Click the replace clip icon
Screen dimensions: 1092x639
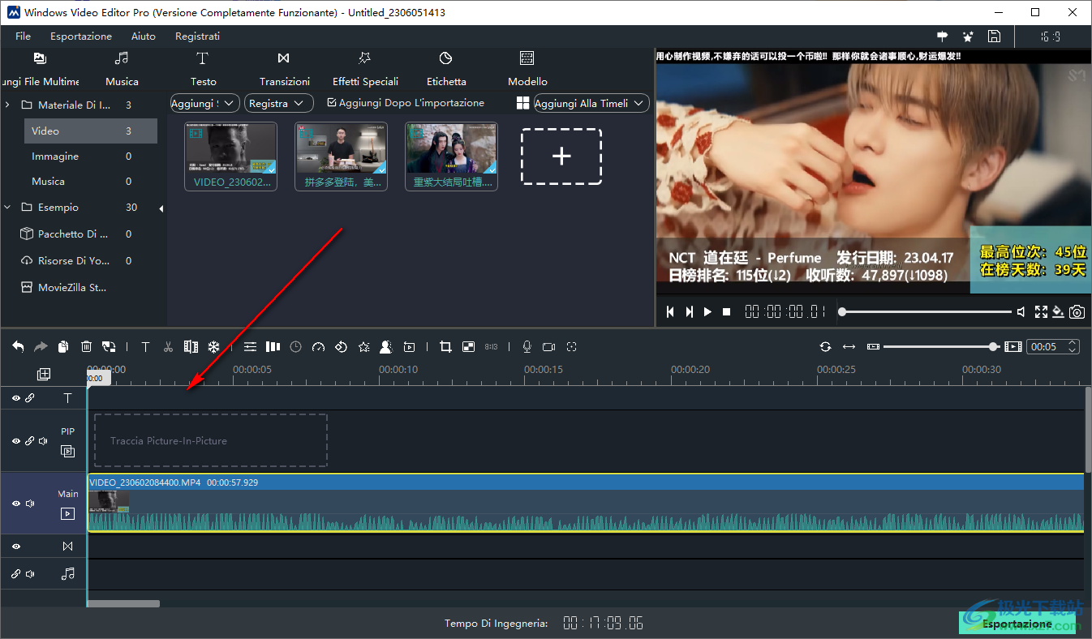[109, 346]
